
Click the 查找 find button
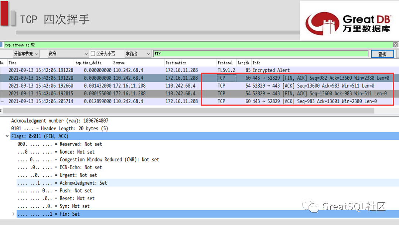382,54
